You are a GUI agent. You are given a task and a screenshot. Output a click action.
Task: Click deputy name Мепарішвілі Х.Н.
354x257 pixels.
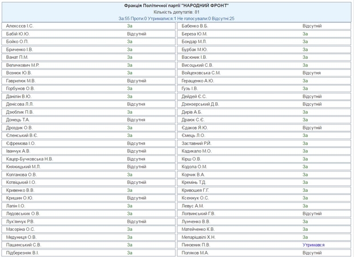pyautogui.click(x=198, y=236)
